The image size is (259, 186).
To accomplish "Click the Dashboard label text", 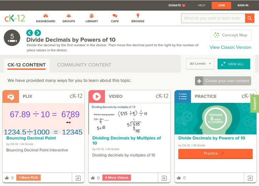I will click(46, 21).
